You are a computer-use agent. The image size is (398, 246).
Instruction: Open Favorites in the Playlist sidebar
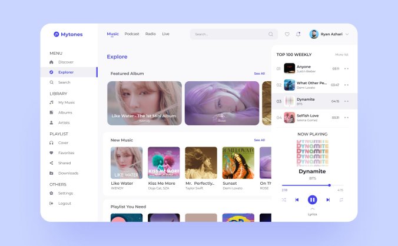click(x=66, y=153)
